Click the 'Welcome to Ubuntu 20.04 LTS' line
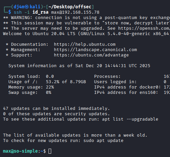170x157 pixels. [x=86, y=34]
